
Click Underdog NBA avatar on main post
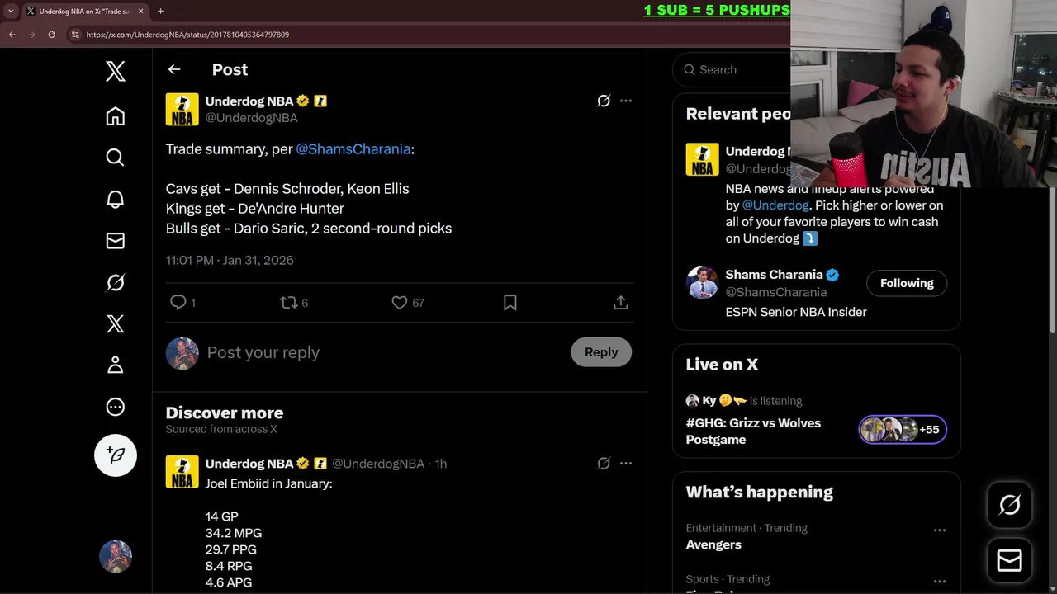click(x=182, y=109)
